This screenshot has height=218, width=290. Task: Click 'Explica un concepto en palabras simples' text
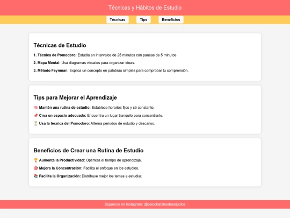point(129,71)
